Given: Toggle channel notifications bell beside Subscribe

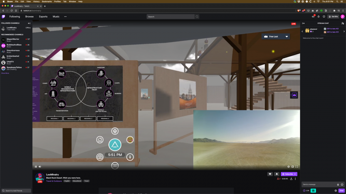Looking at the screenshot, I should 277,174.
